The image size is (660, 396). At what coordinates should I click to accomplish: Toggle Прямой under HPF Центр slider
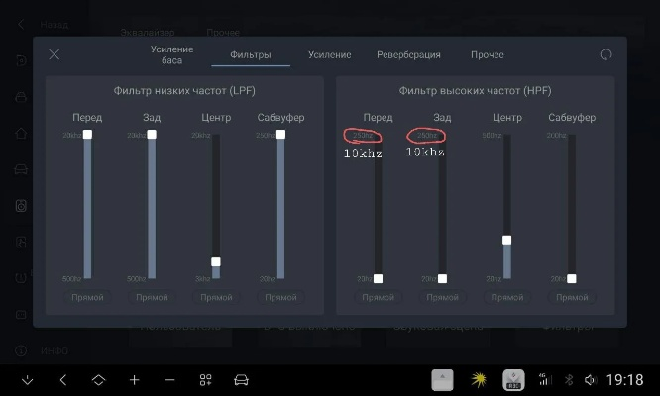[x=506, y=297]
